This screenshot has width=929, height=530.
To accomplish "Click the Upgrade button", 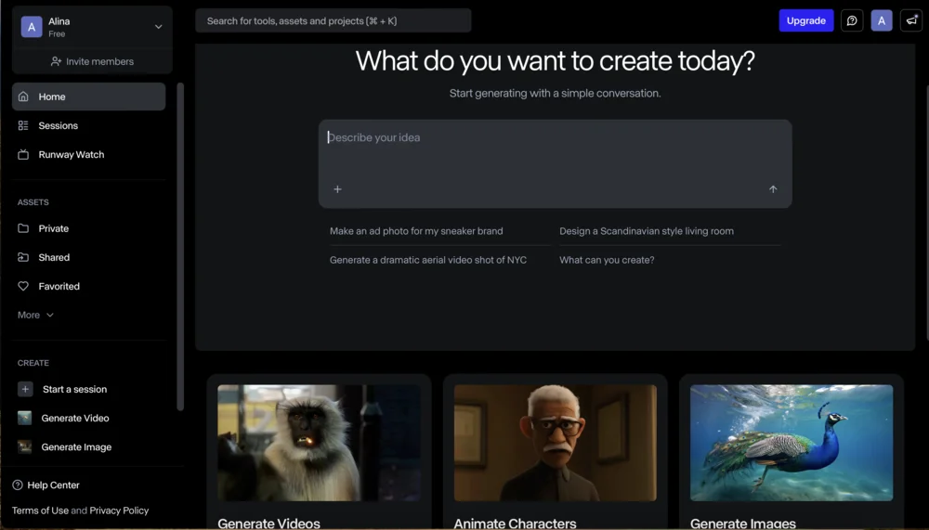I will pyautogui.click(x=805, y=20).
